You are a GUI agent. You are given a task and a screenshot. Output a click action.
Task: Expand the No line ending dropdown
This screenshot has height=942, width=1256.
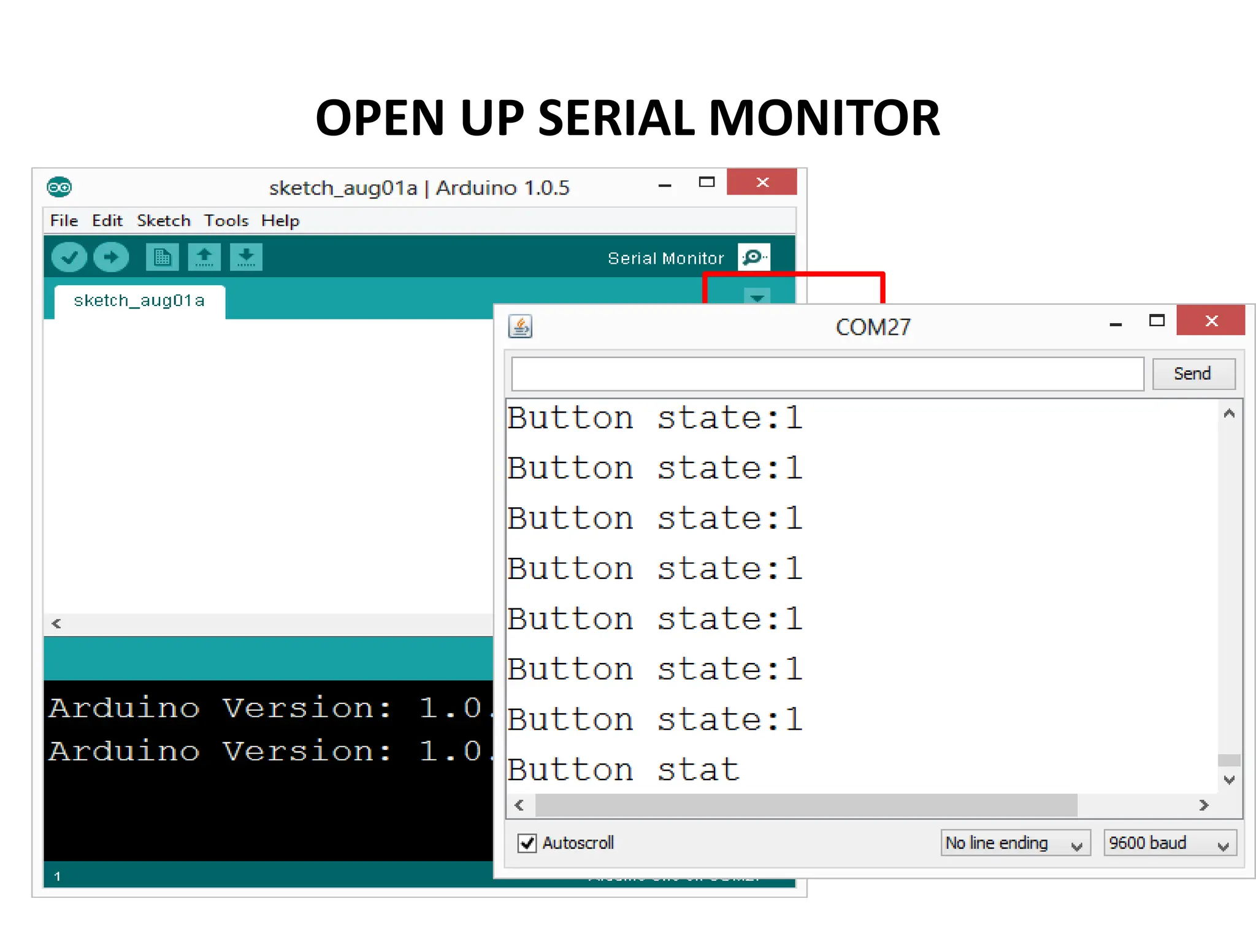[1015, 843]
